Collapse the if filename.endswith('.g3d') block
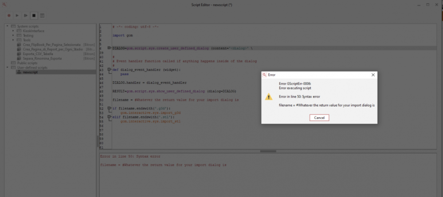 [x=110, y=108]
